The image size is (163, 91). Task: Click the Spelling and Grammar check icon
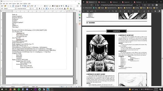(23, 6)
